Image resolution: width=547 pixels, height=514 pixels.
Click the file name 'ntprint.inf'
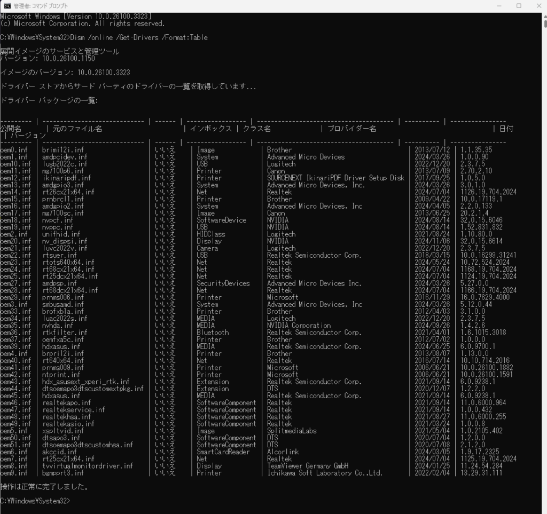pos(61,375)
